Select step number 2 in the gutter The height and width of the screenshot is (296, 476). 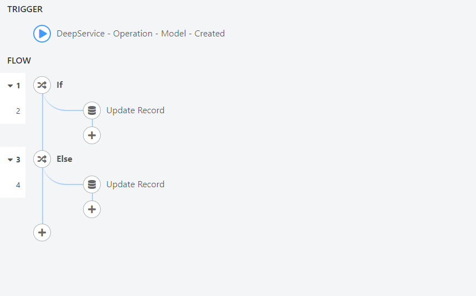(x=18, y=111)
